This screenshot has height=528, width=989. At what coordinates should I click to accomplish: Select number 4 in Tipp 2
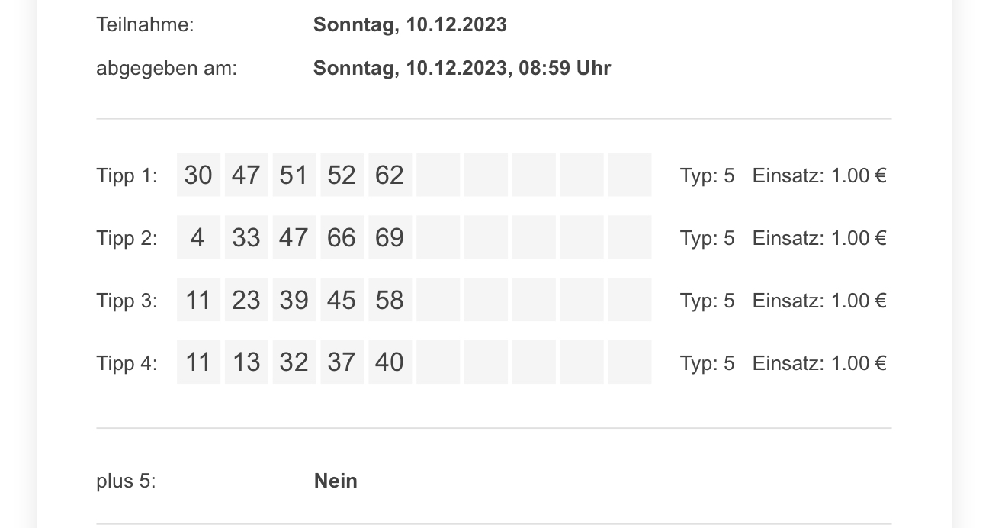(x=198, y=237)
